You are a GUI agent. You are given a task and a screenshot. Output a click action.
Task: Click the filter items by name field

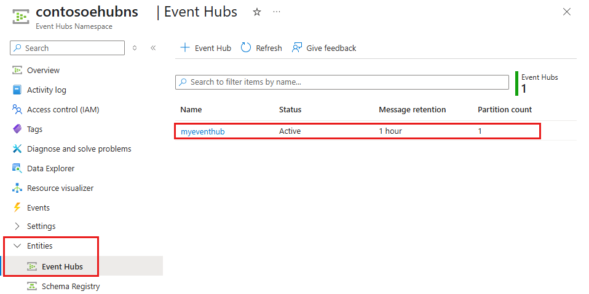(x=342, y=82)
